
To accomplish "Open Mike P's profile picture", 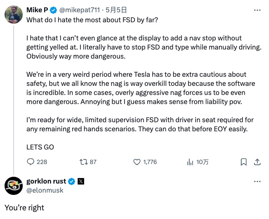I will 14,15.
